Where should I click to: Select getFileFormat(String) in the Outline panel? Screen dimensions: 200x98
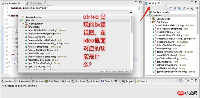pos(171,65)
